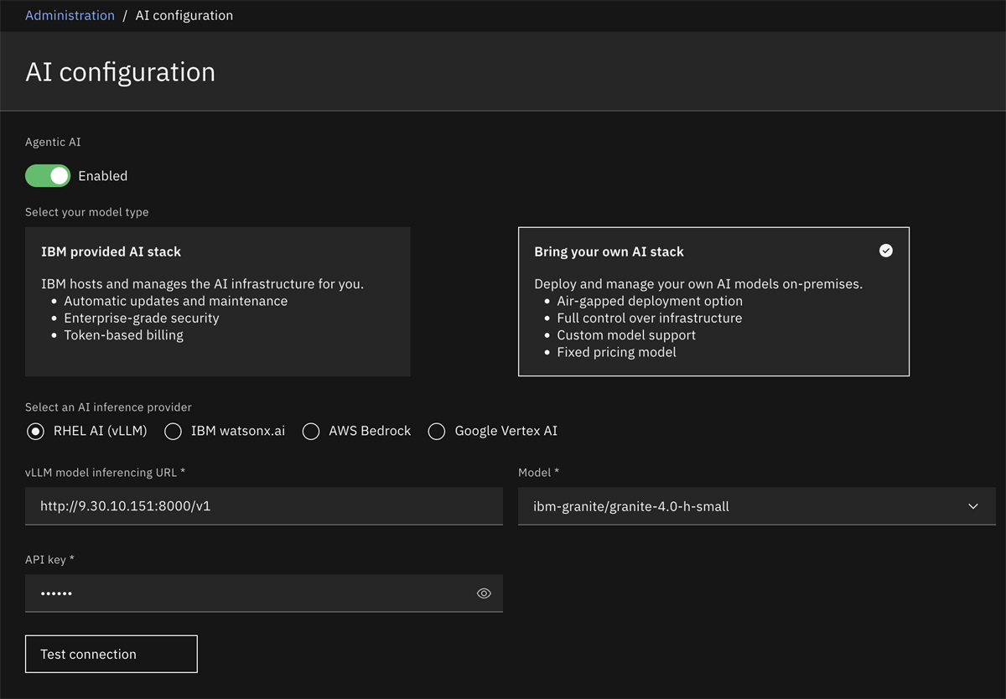Click the 'Full control over infrastructure' bullet
The image size is (1006, 699).
tap(649, 318)
